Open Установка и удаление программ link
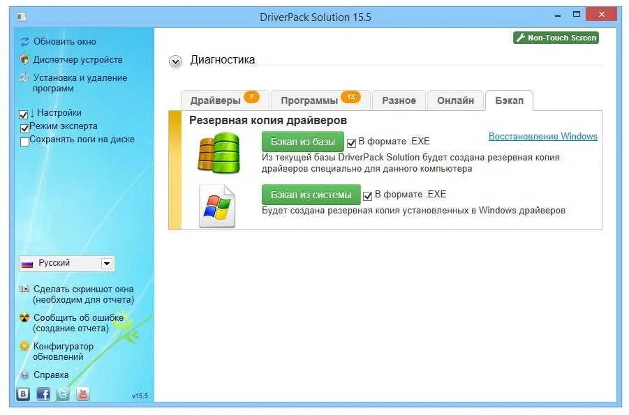Image resolution: width=629 pixels, height=415 pixels. coord(80,83)
